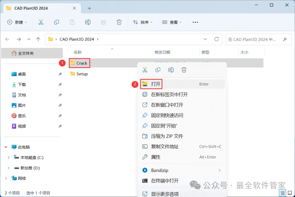Select 显示更多选项 menu entry
295x197 pixels.
click(182, 194)
